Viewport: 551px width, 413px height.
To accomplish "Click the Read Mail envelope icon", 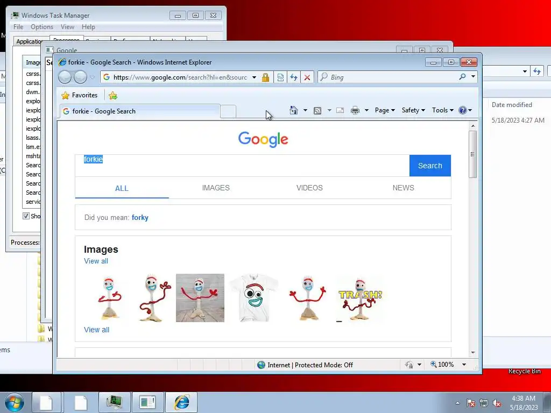I will [340, 110].
